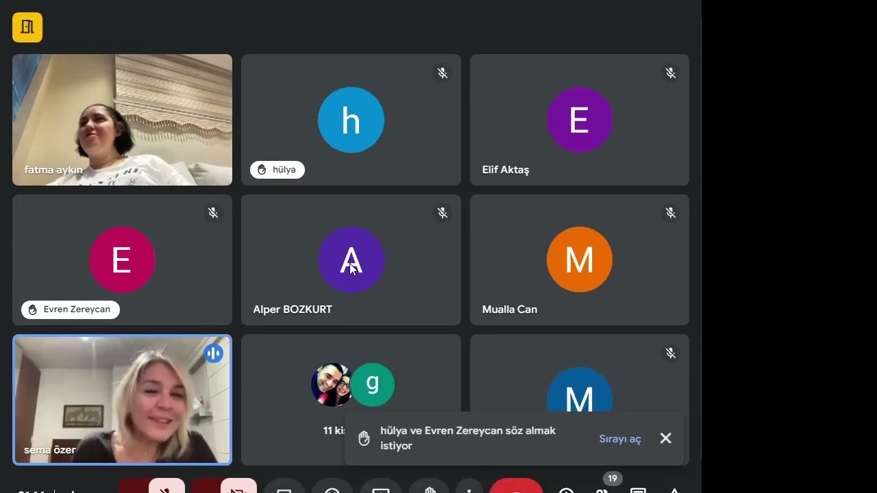Toggle the turned-off camera button in bottom bar
877x493 pixels.
point(238,487)
